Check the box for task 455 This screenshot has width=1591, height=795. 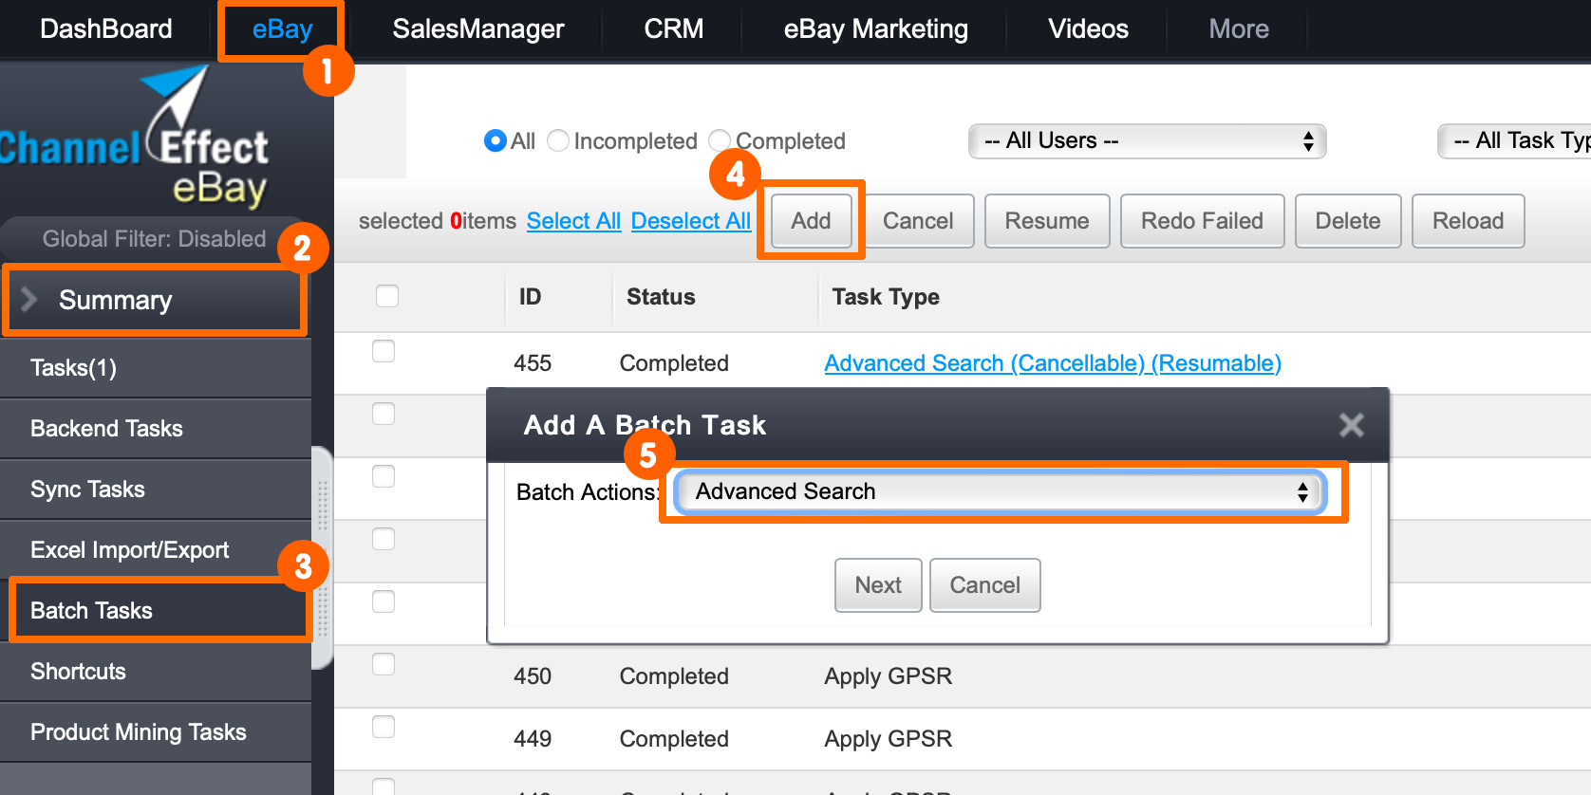(384, 351)
